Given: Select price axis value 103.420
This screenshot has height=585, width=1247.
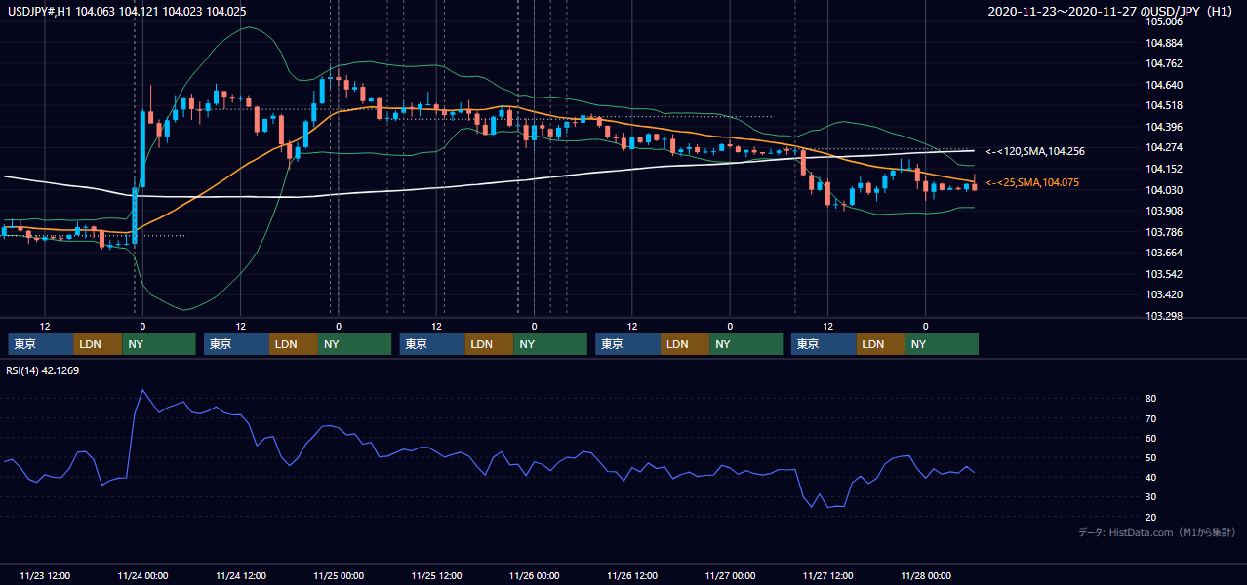Looking at the screenshot, I should (x=1164, y=294).
